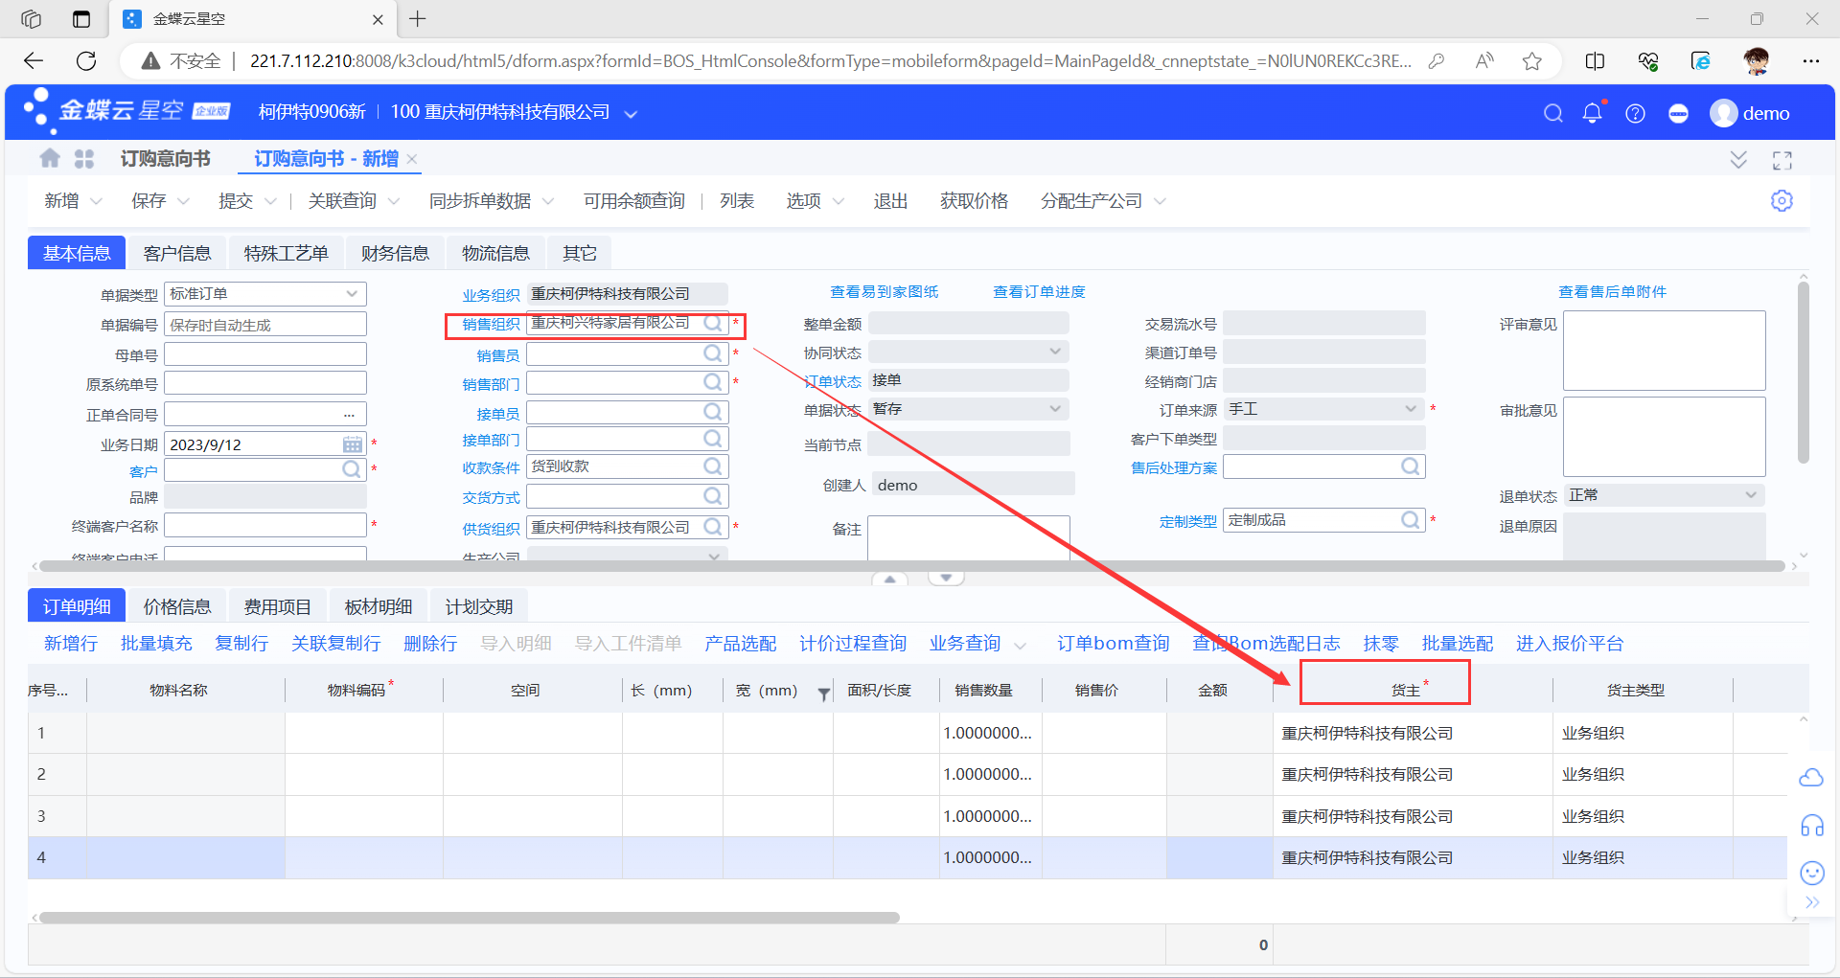Image resolution: width=1840 pixels, height=978 pixels.
Task: Expand the 保存 dropdown arrow
Action: (x=183, y=201)
